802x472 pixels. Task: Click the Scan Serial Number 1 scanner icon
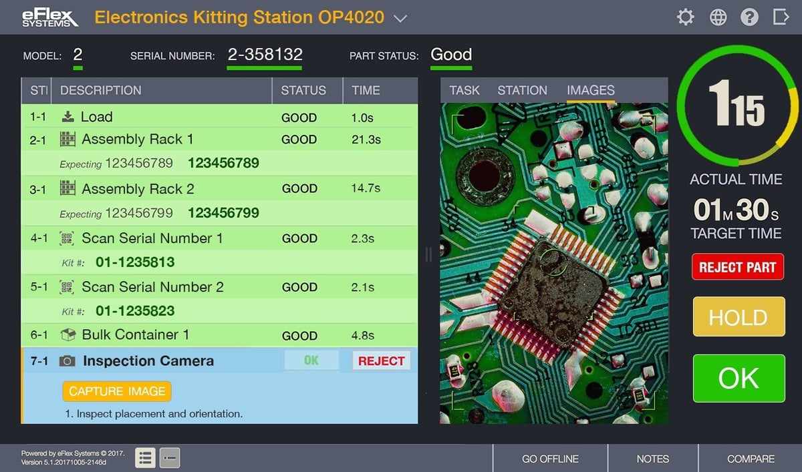(67, 238)
